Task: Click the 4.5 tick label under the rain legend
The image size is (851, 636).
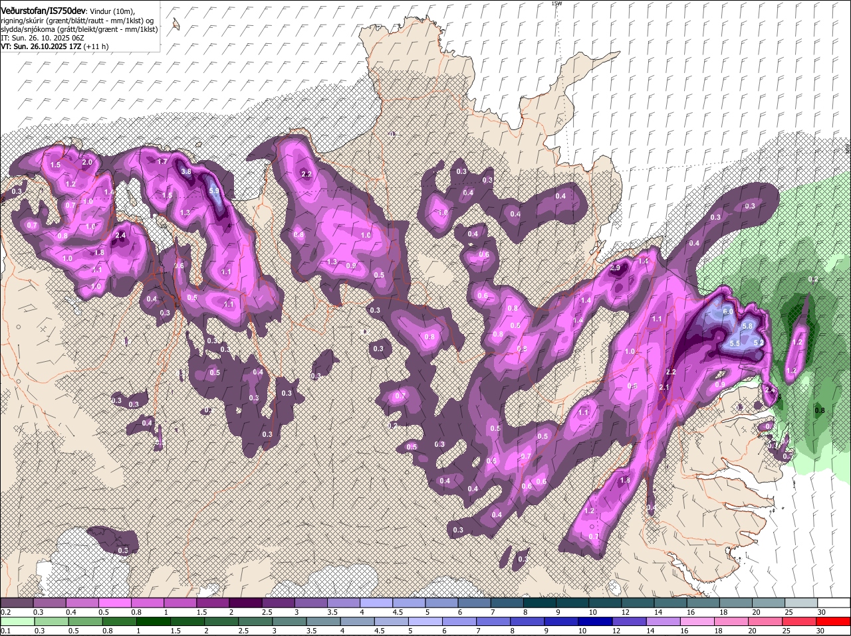Action: 380,631
